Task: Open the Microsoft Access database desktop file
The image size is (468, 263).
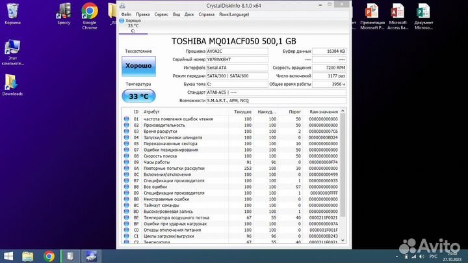Action: point(398,16)
